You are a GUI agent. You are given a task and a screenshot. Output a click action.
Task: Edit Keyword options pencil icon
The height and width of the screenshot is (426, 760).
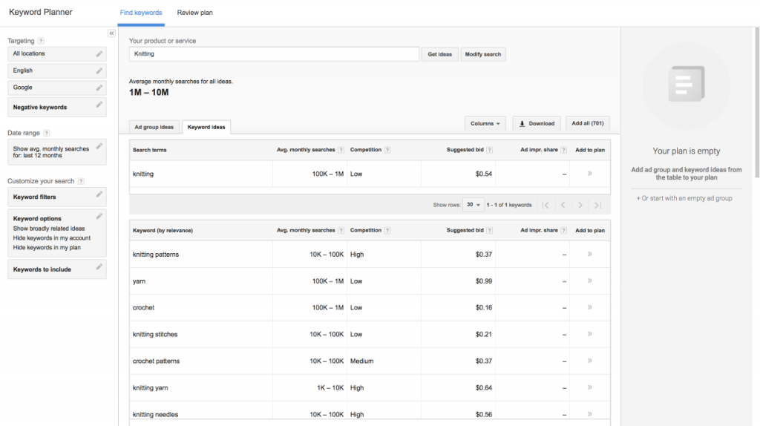[99, 216]
